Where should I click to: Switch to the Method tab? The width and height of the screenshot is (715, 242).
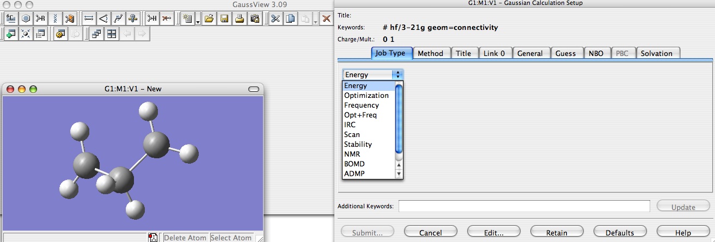point(430,53)
